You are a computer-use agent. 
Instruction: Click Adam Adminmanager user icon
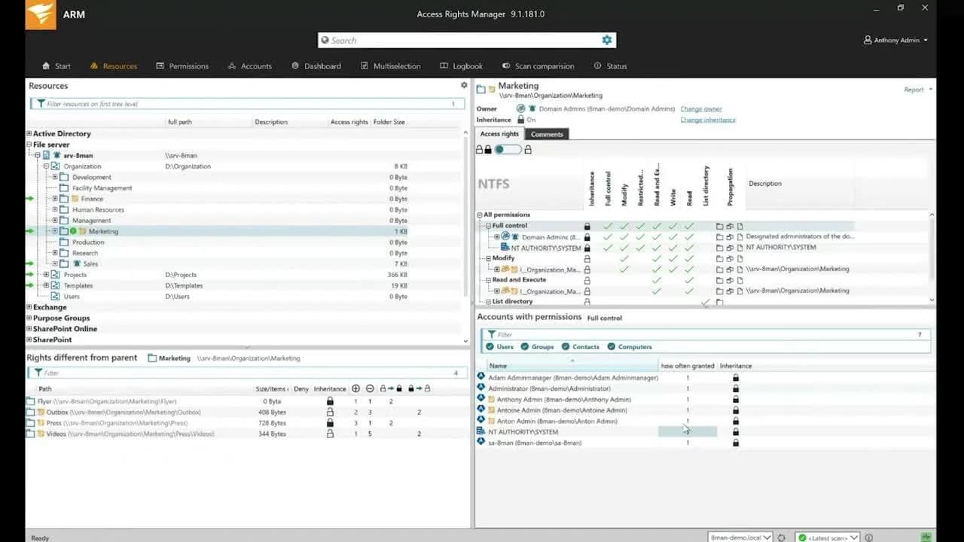(x=481, y=377)
